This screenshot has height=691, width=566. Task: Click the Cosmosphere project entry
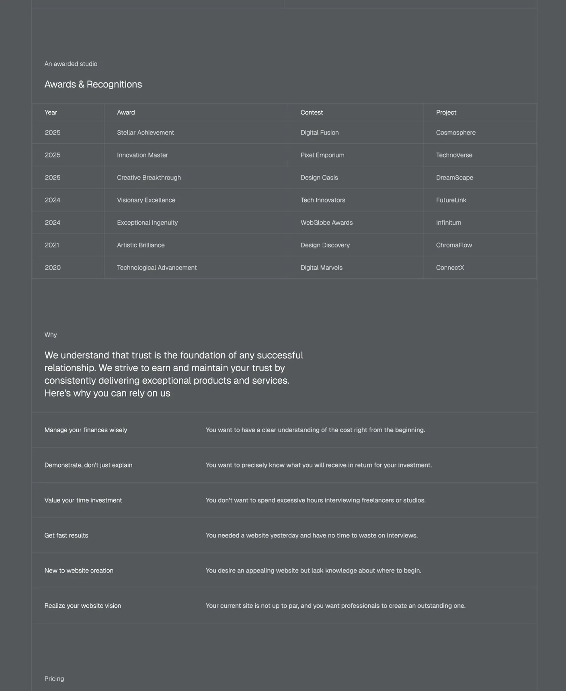(x=455, y=133)
